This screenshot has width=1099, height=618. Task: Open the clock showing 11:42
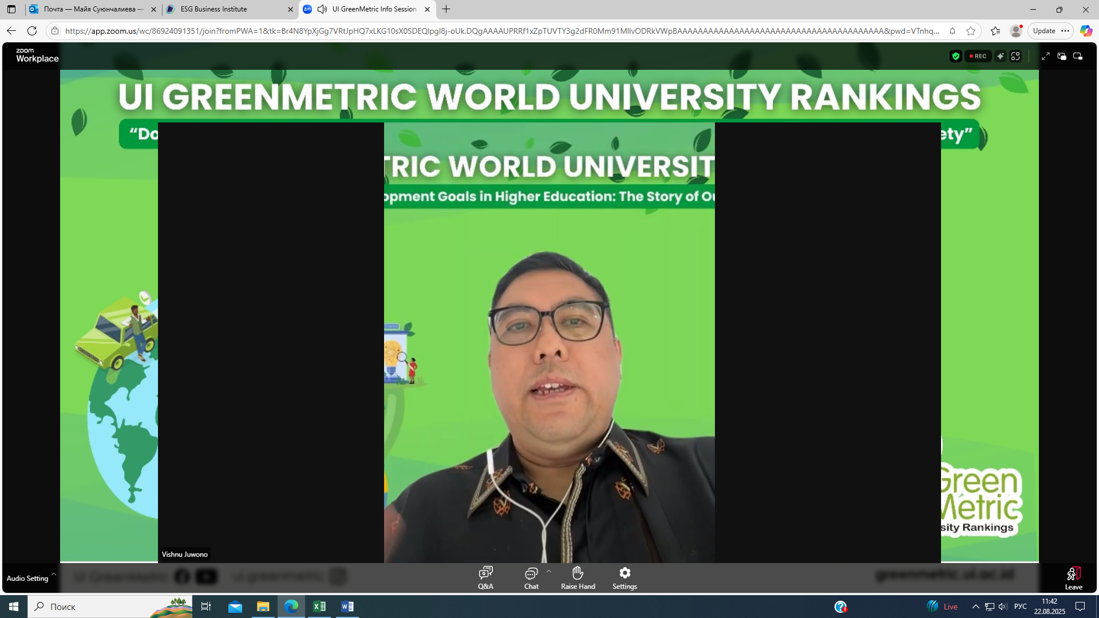1049,607
